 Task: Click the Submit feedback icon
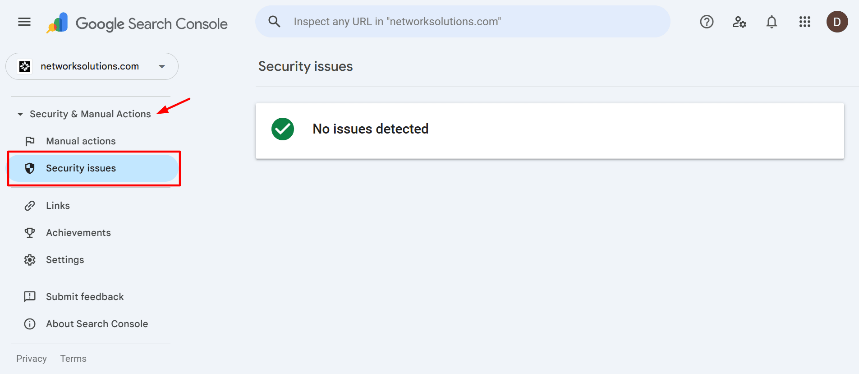click(x=30, y=296)
